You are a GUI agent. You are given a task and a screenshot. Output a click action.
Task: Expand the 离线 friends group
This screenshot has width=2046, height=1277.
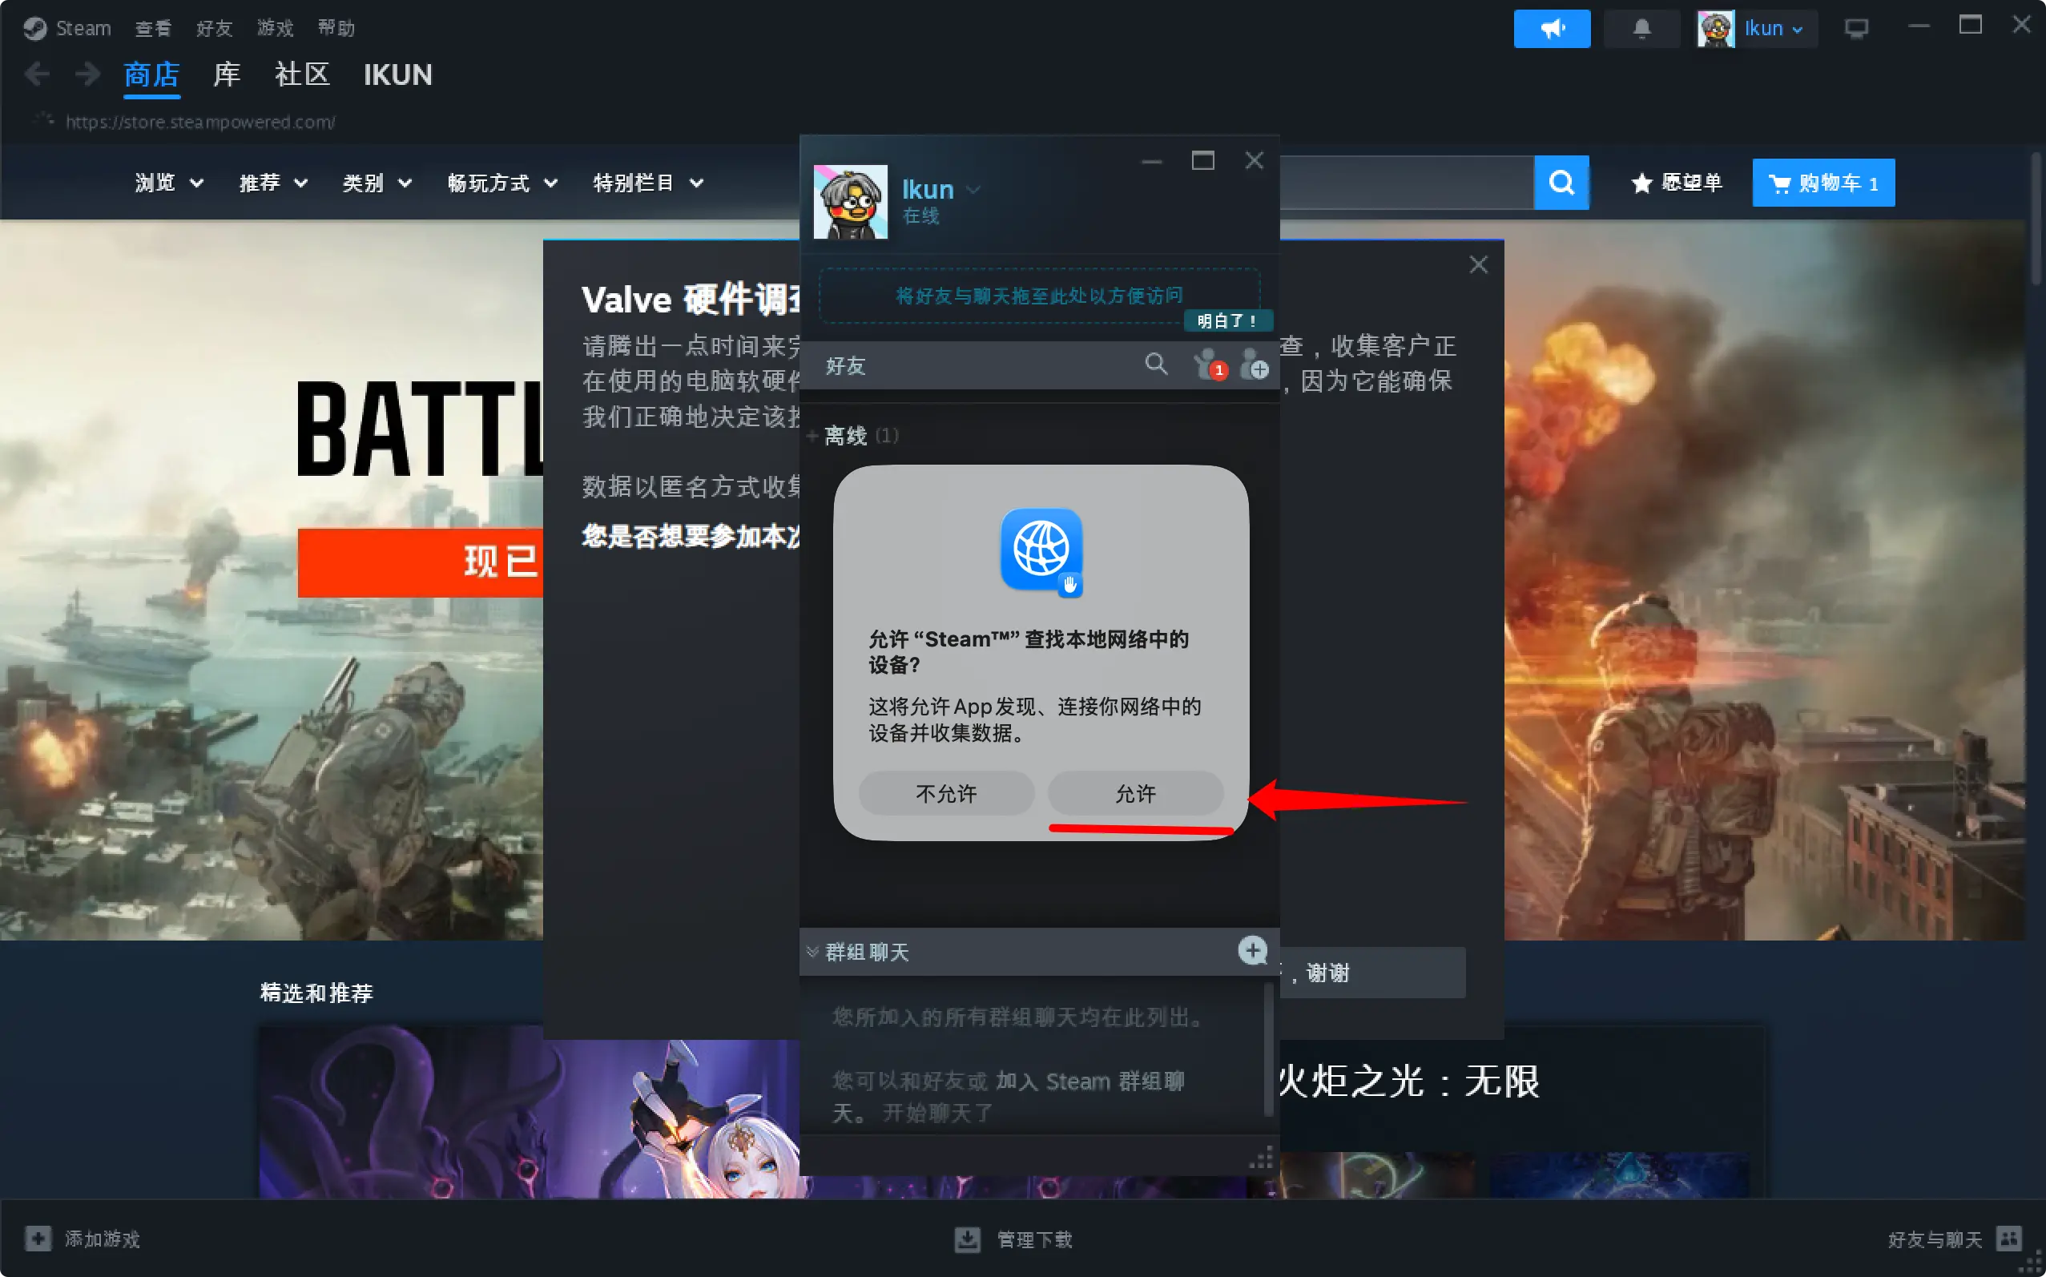click(x=844, y=436)
